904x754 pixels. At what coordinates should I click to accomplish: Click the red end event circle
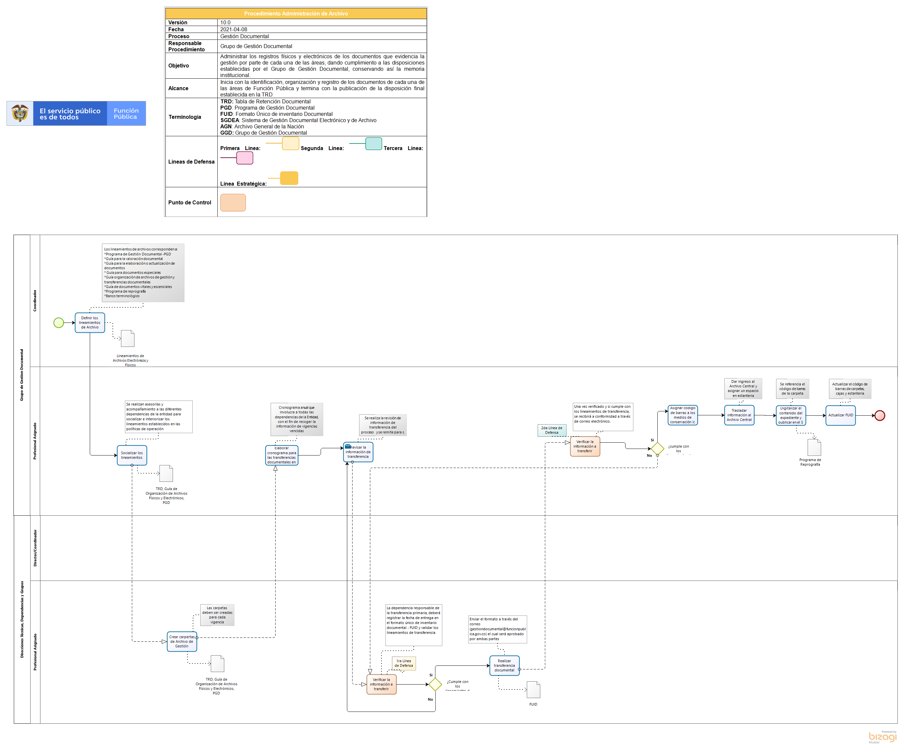pyautogui.click(x=880, y=415)
